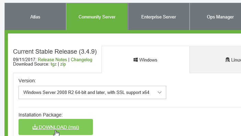Click the Version label

[x=27, y=81]
